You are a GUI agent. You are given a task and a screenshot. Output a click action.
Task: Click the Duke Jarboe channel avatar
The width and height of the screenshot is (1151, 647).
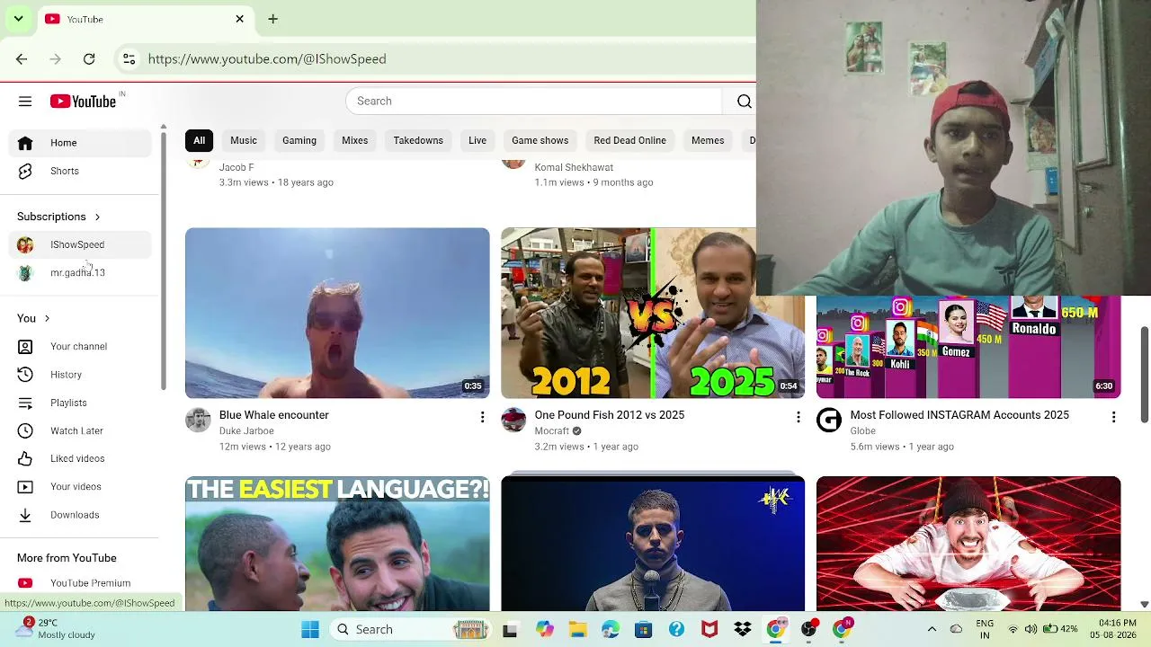pyautogui.click(x=198, y=420)
